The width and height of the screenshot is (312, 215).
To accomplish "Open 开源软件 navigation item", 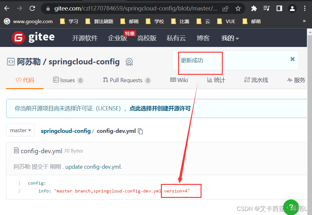I will coord(85,38).
